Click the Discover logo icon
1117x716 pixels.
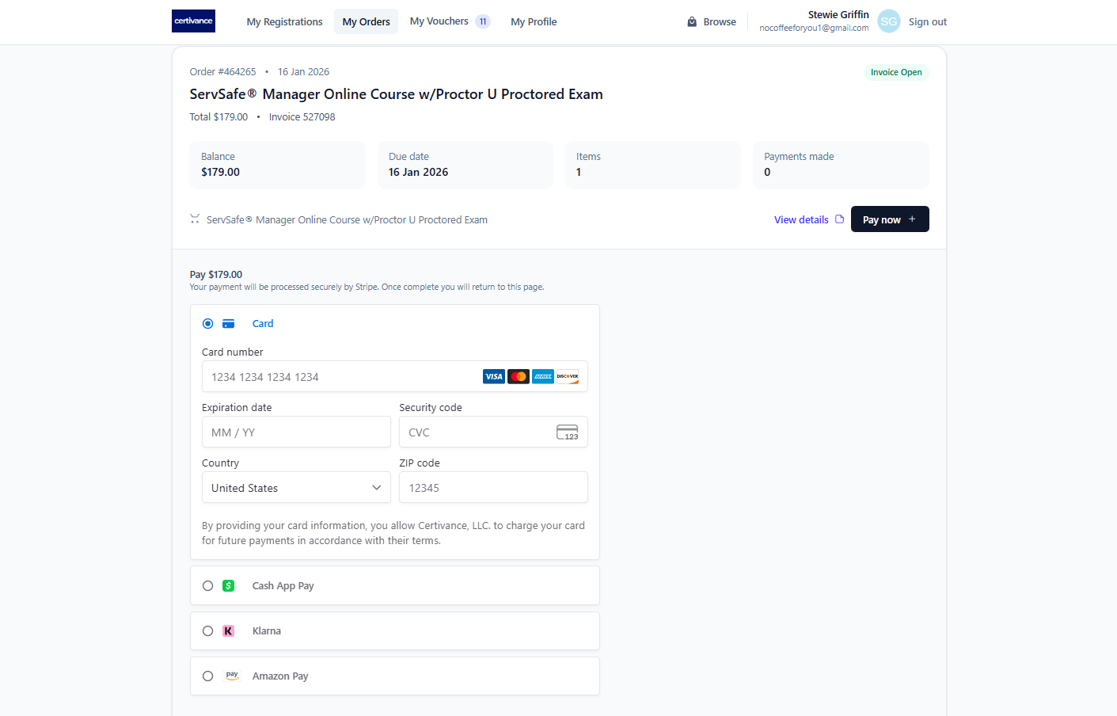568,376
